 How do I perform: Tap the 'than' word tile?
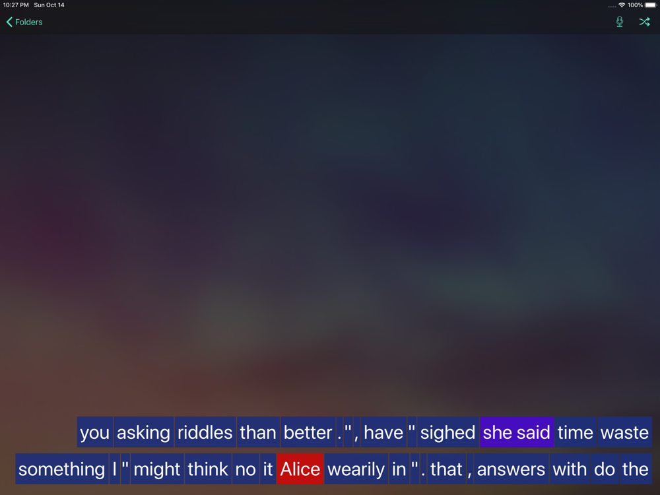click(x=258, y=432)
